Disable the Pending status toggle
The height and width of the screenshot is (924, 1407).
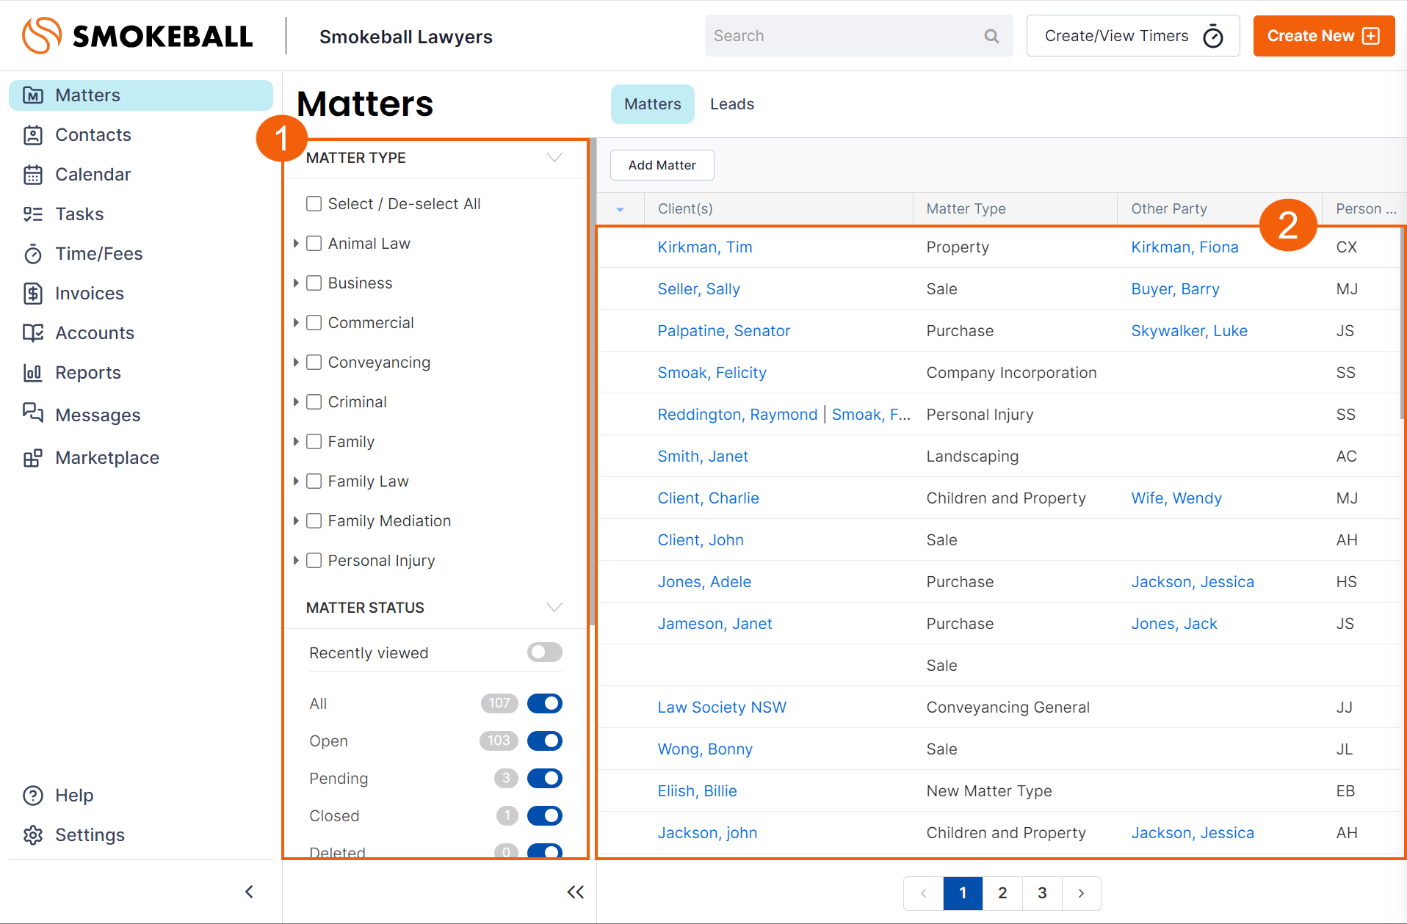(x=545, y=778)
